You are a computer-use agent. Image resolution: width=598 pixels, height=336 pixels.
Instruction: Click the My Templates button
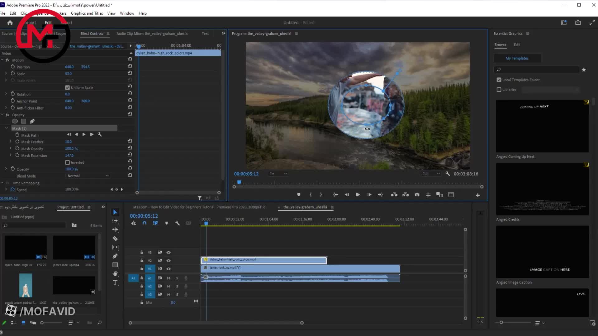[x=517, y=58]
